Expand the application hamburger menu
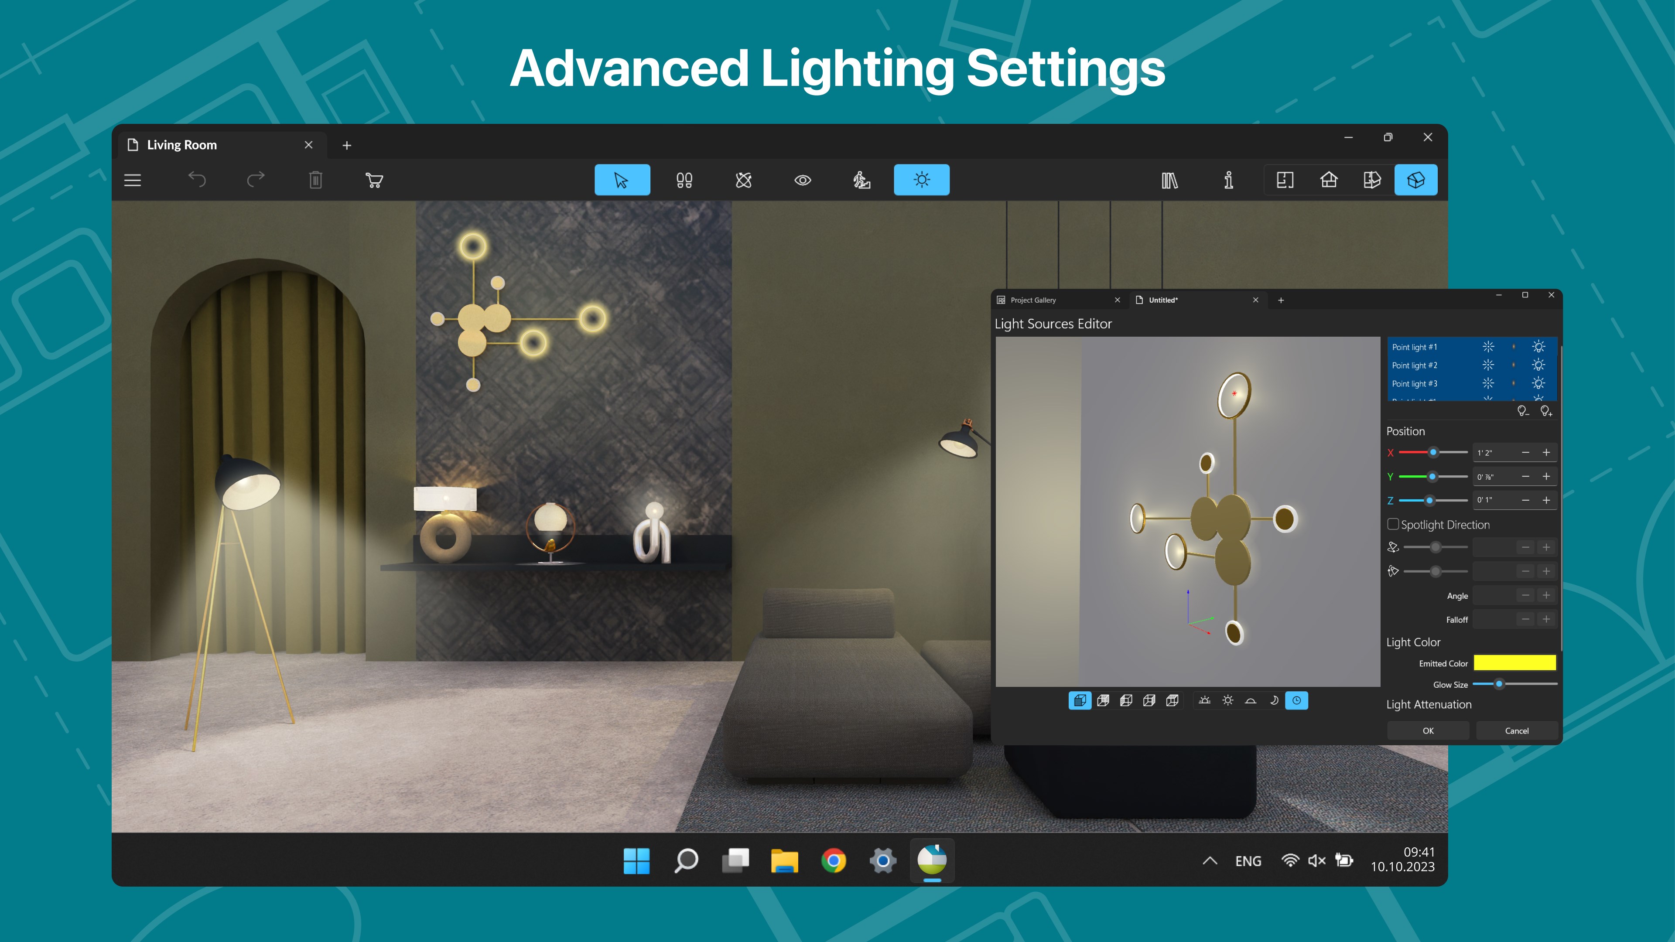1675x942 pixels. pyautogui.click(x=132, y=180)
